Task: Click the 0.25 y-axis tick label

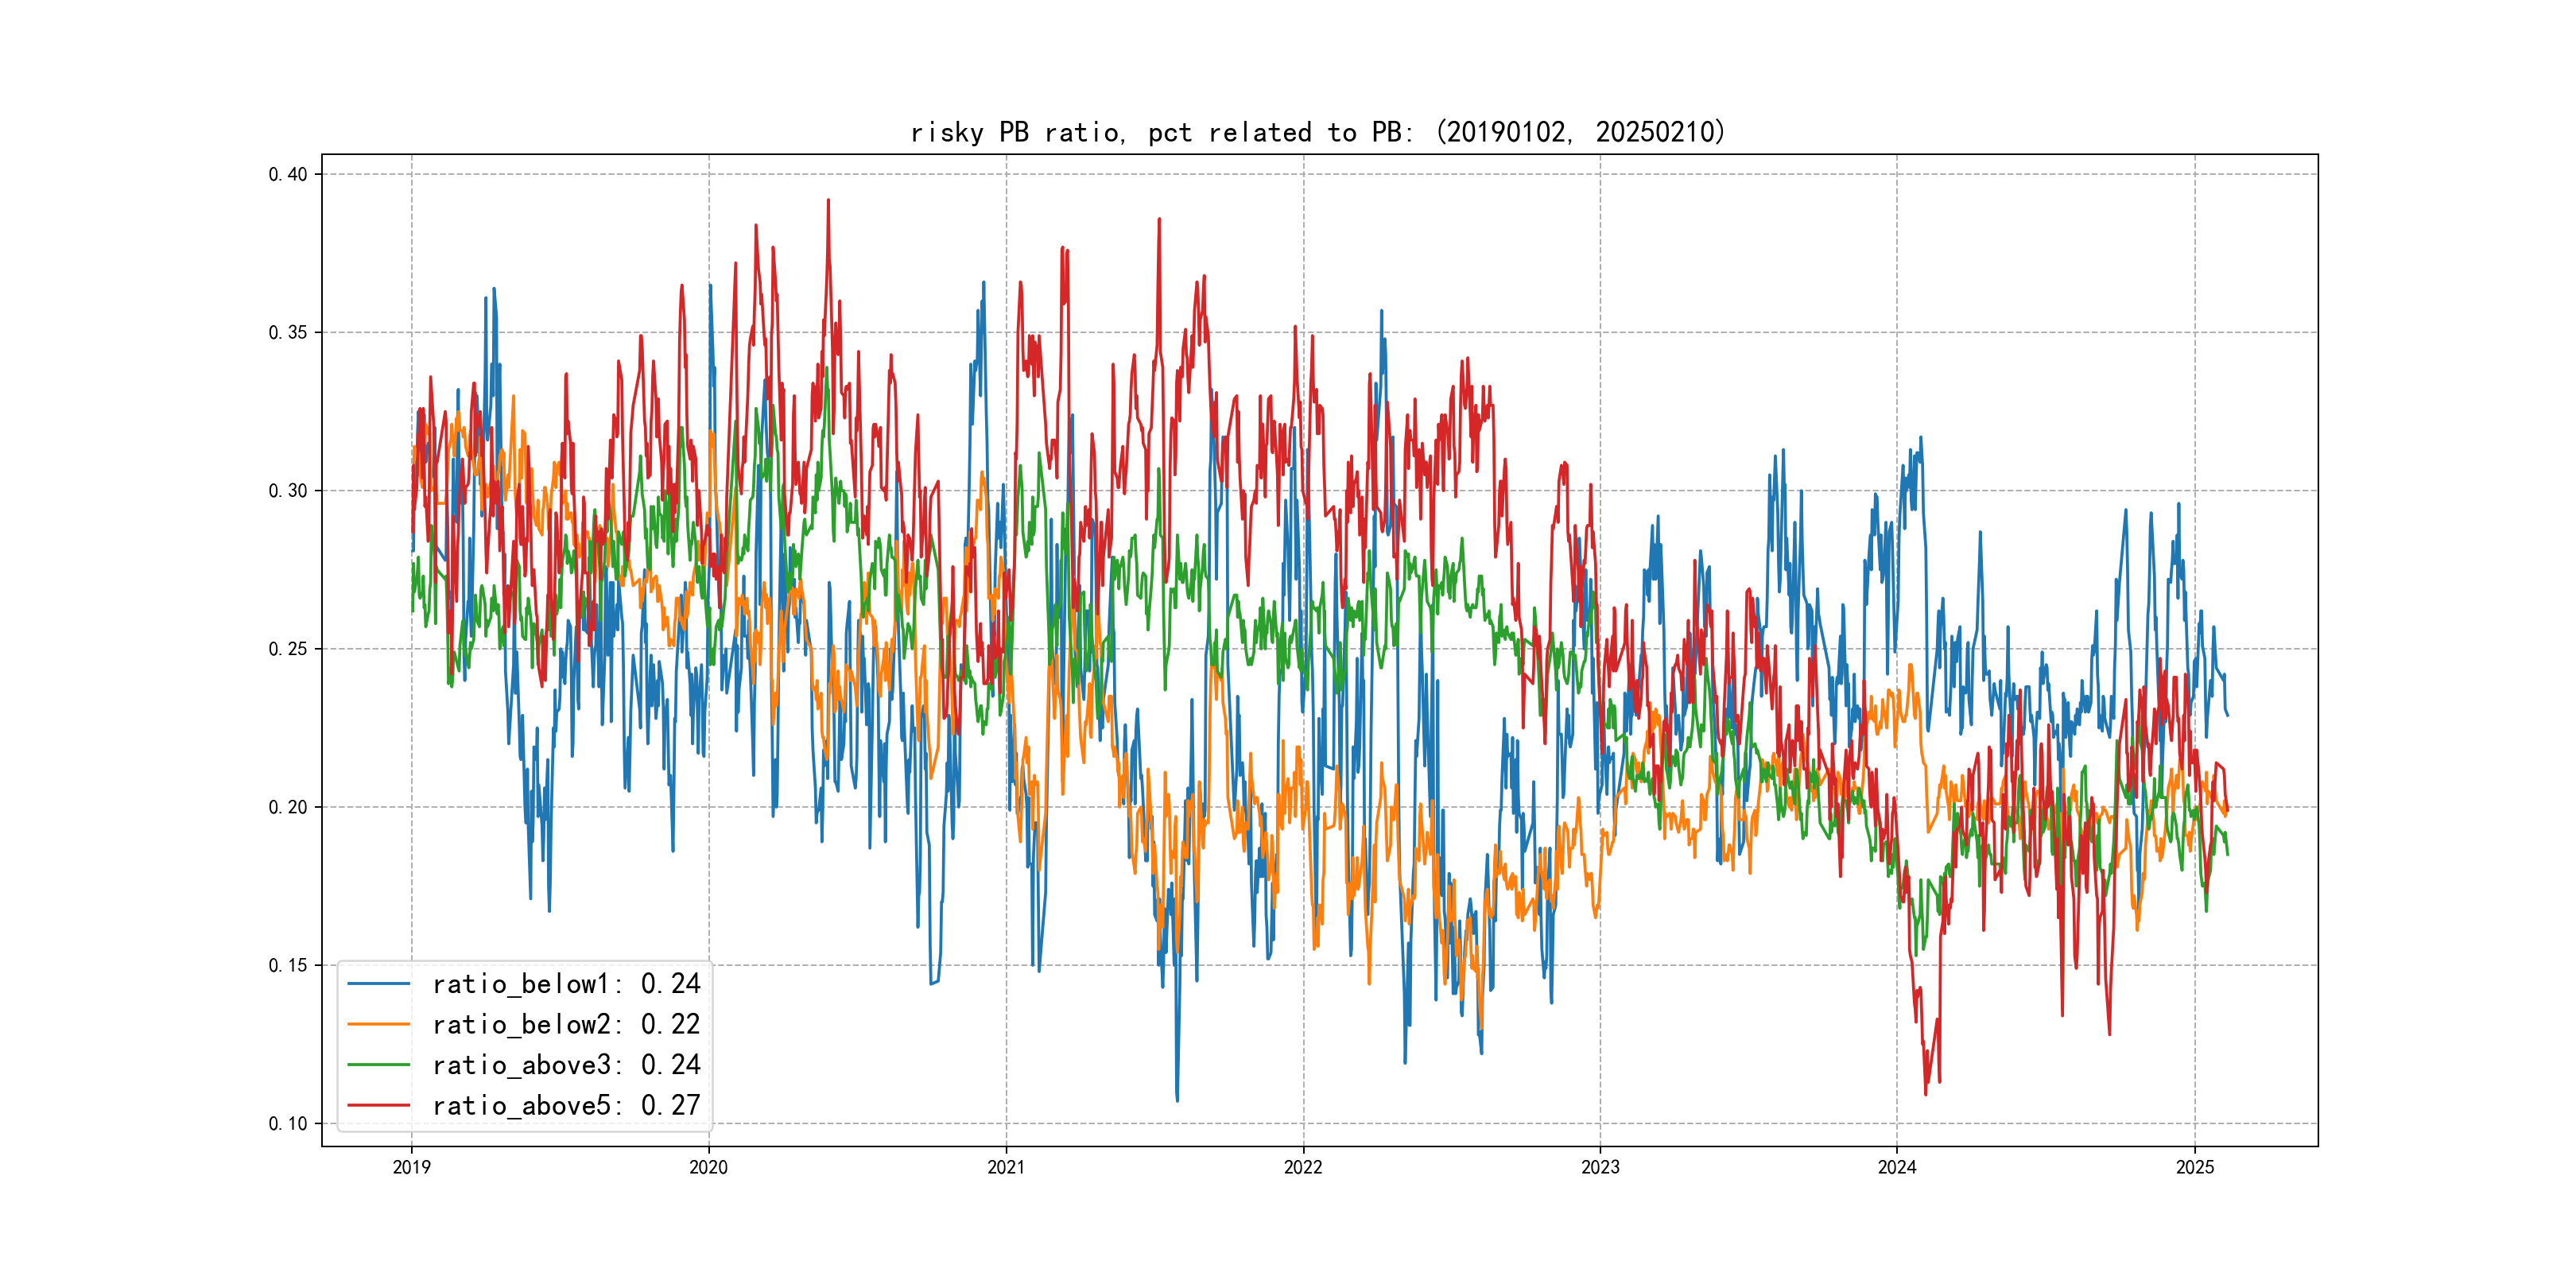Action: click(x=288, y=649)
